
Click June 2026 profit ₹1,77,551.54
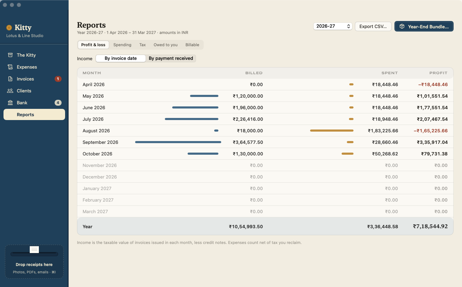(432, 107)
